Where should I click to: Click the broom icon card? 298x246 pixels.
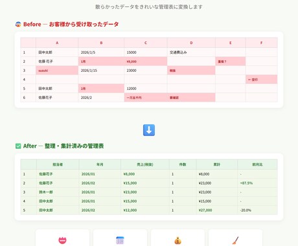pos(235,238)
